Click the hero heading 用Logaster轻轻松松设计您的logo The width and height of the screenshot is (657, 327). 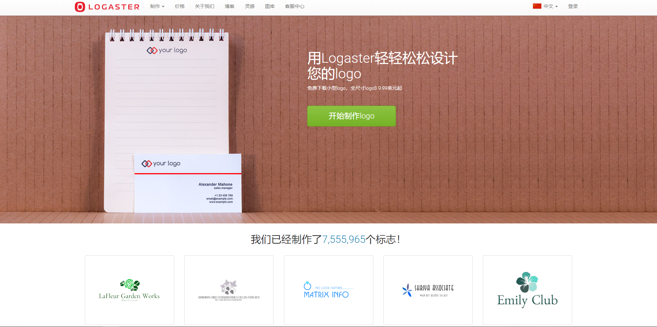tap(382, 65)
